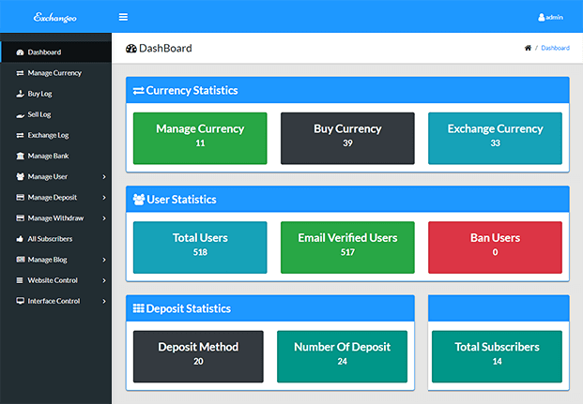Open the Total Users card

click(200, 247)
